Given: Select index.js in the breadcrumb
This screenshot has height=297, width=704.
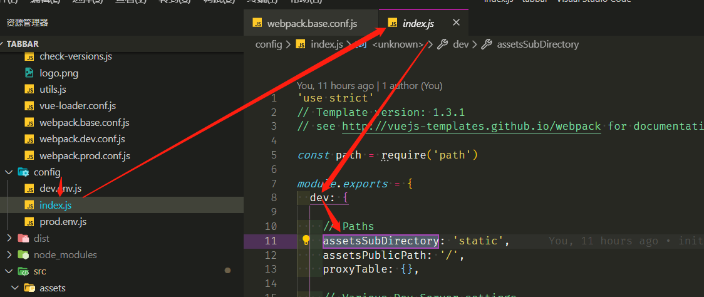Looking at the screenshot, I should tap(327, 44).
